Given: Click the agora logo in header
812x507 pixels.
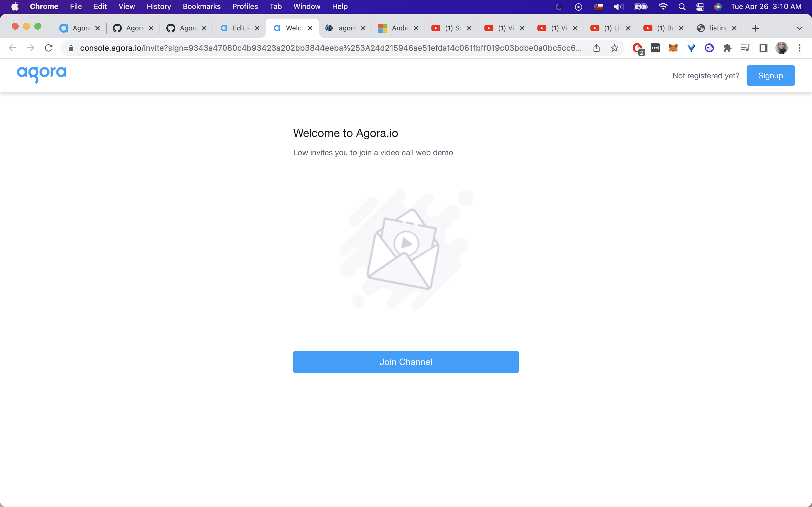Looking at the screenshot, I should [x=42, y=74].
